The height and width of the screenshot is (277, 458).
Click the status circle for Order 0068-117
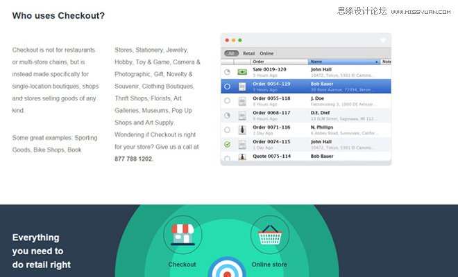click(x=227, y=115)
